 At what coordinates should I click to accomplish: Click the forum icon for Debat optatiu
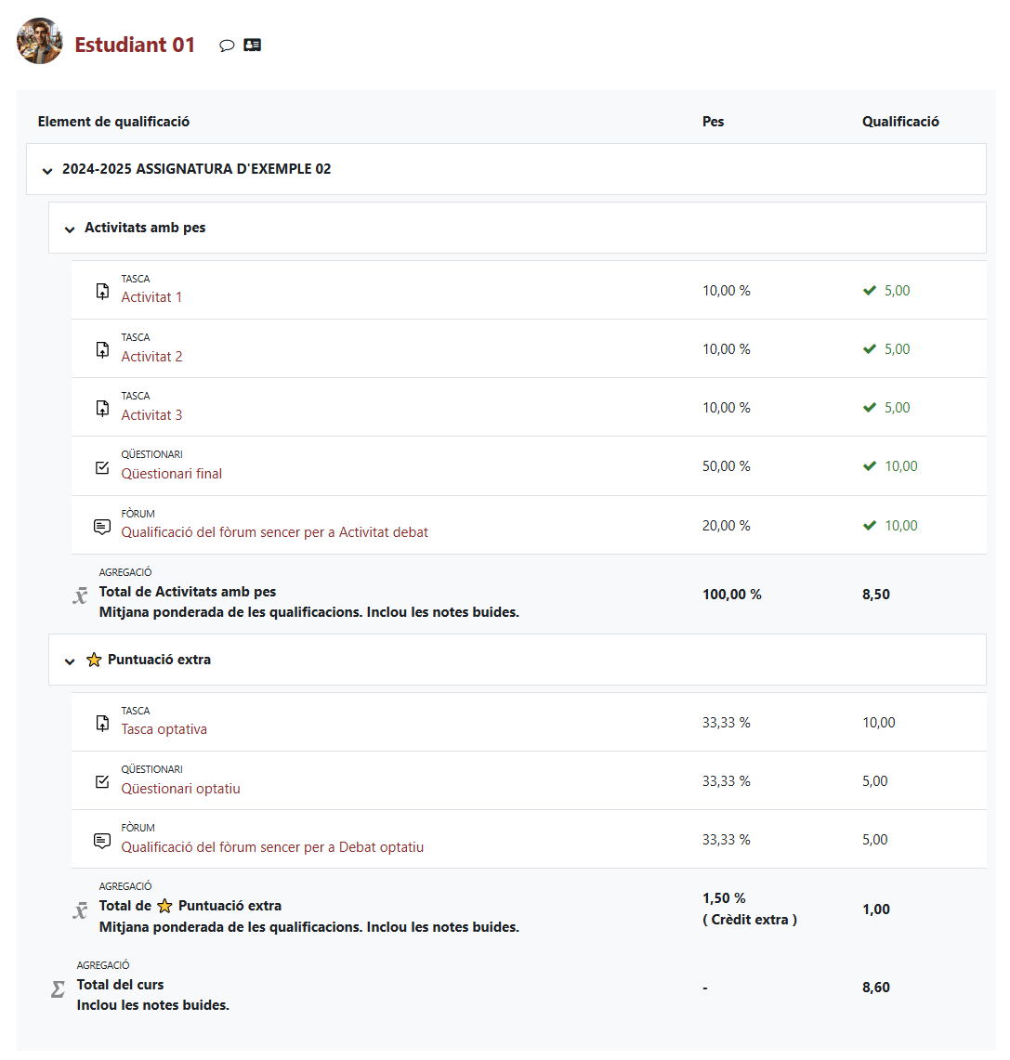[x=102, y=841]
